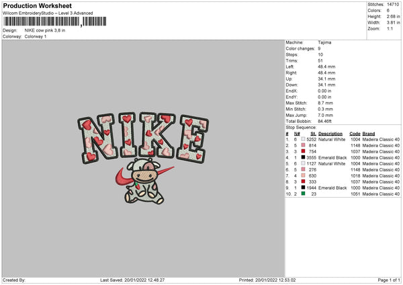Click the Natural White swatch in stop row 1
The width and height of the screenshot is (403, 285).
pos(304,139)
